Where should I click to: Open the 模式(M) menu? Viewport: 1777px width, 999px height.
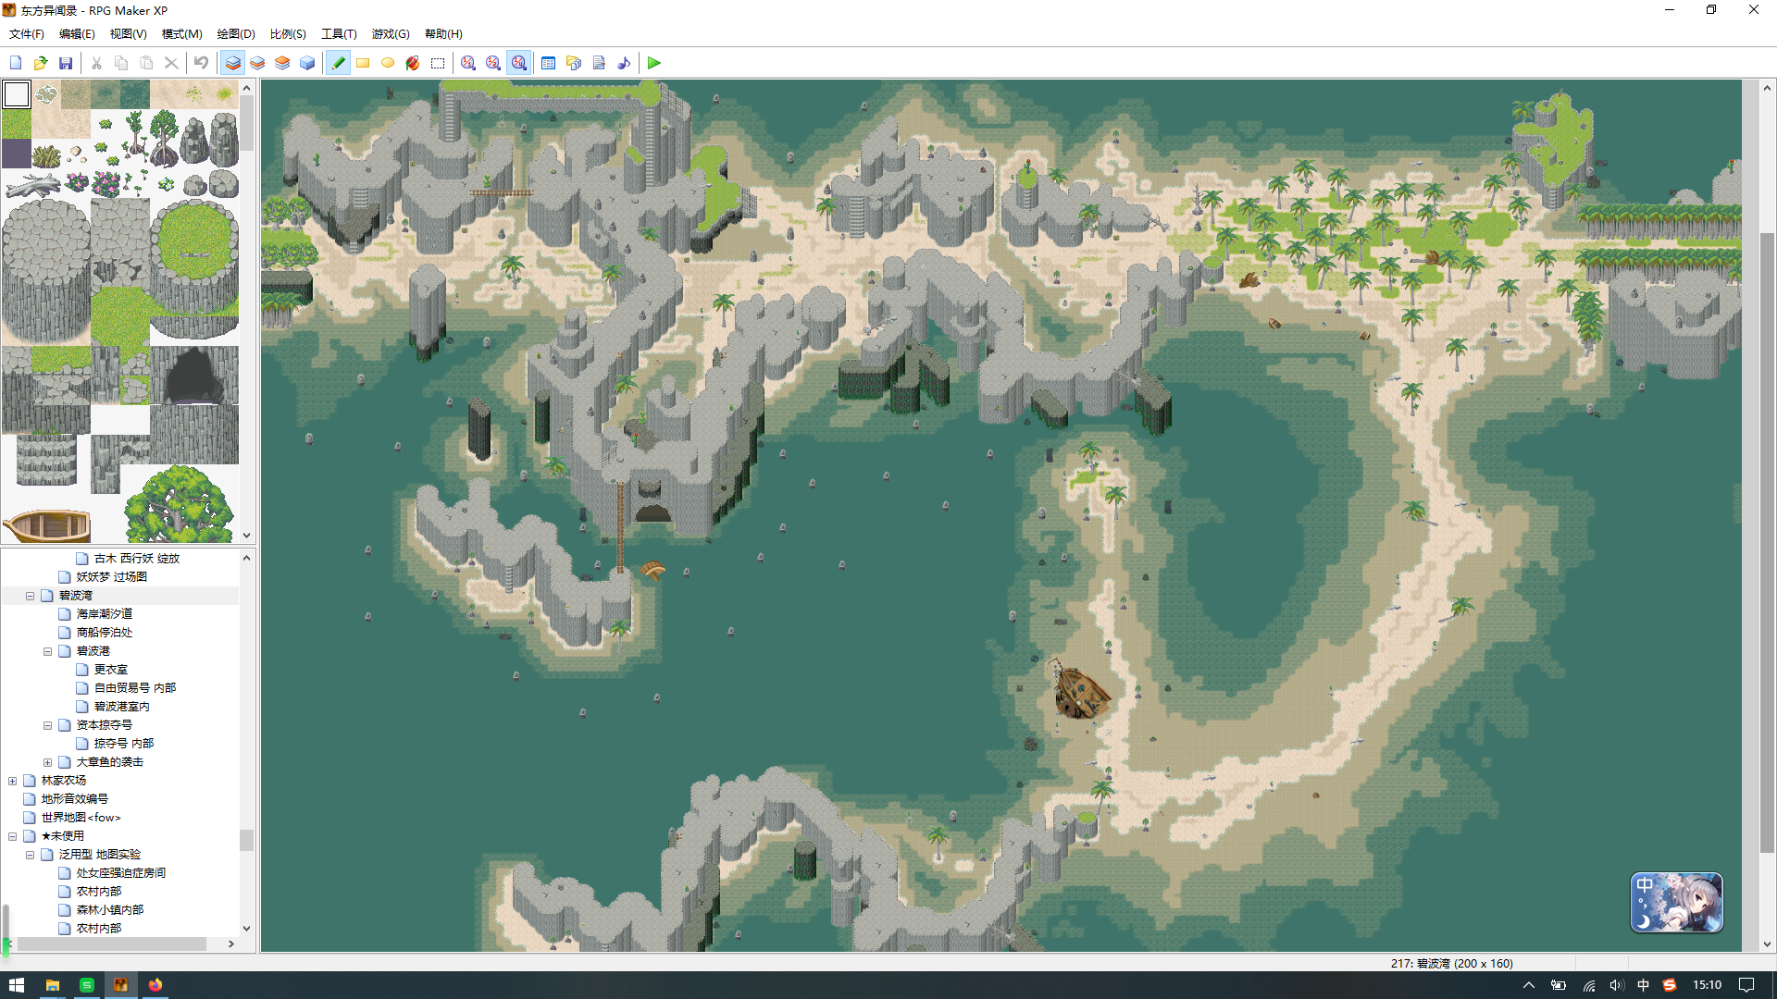[181, 34]
